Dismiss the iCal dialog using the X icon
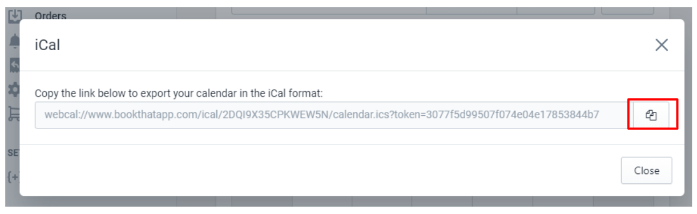This screenshot has height=214, width=697. [x=662, y=45]
